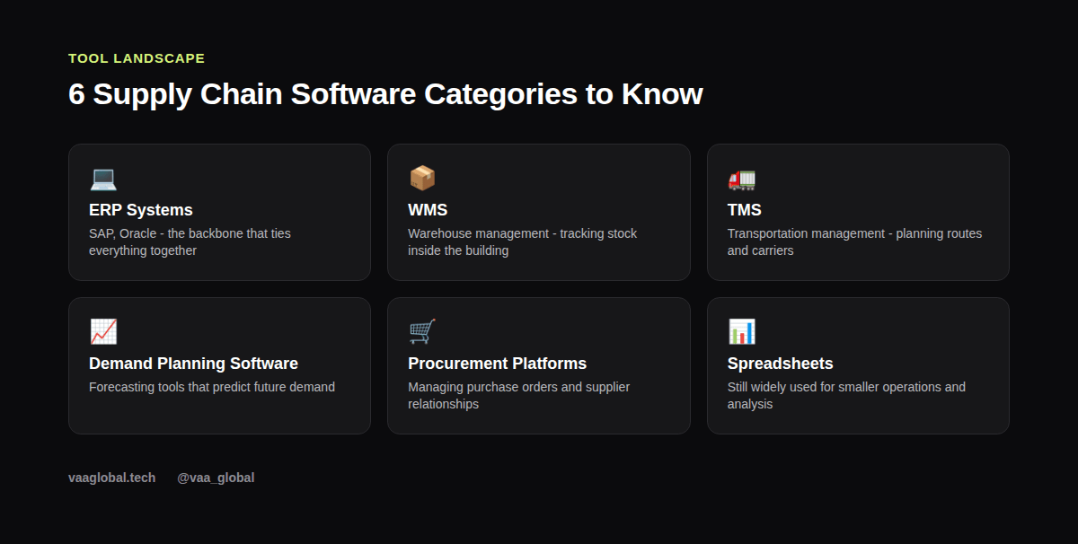This screenshot has height=544, width=1078.
Task: Click the shopping cart icon above Procurement Platforms
Action: (422, 332)
